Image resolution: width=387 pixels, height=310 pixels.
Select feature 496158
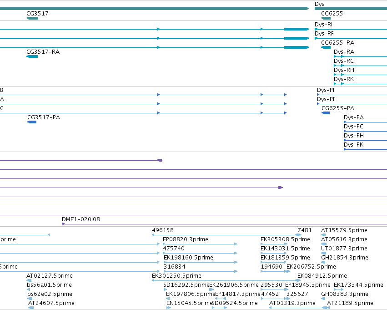pos(163,230)
